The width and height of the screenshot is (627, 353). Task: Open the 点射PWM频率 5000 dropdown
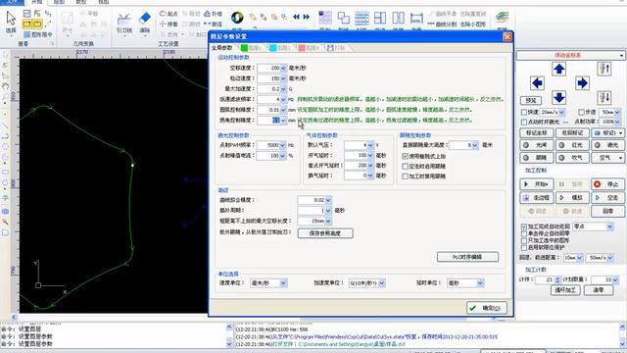(x=282, y=145)
